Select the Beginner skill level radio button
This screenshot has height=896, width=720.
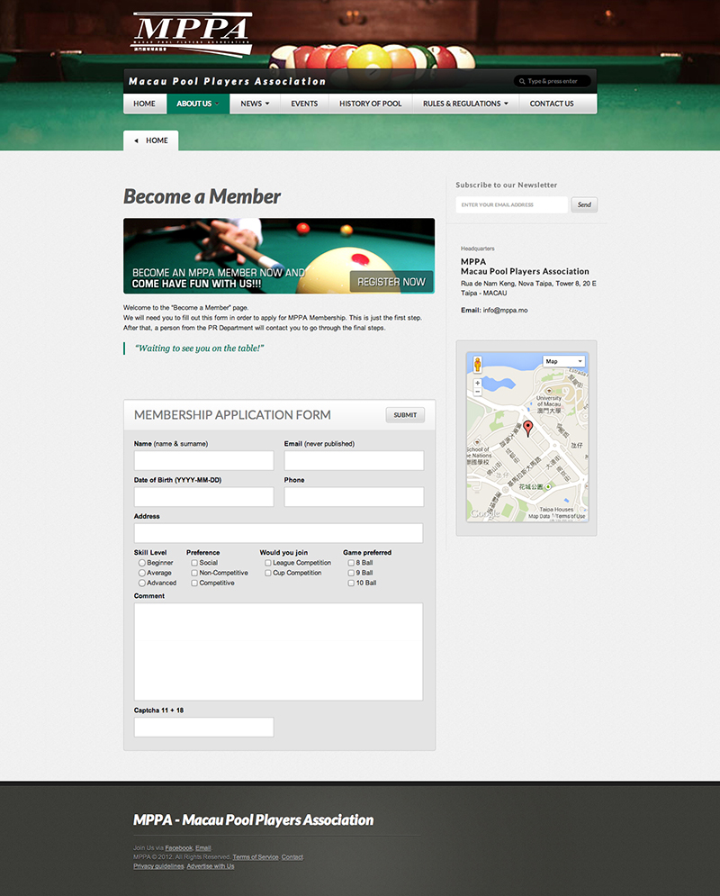coord(142,563)
